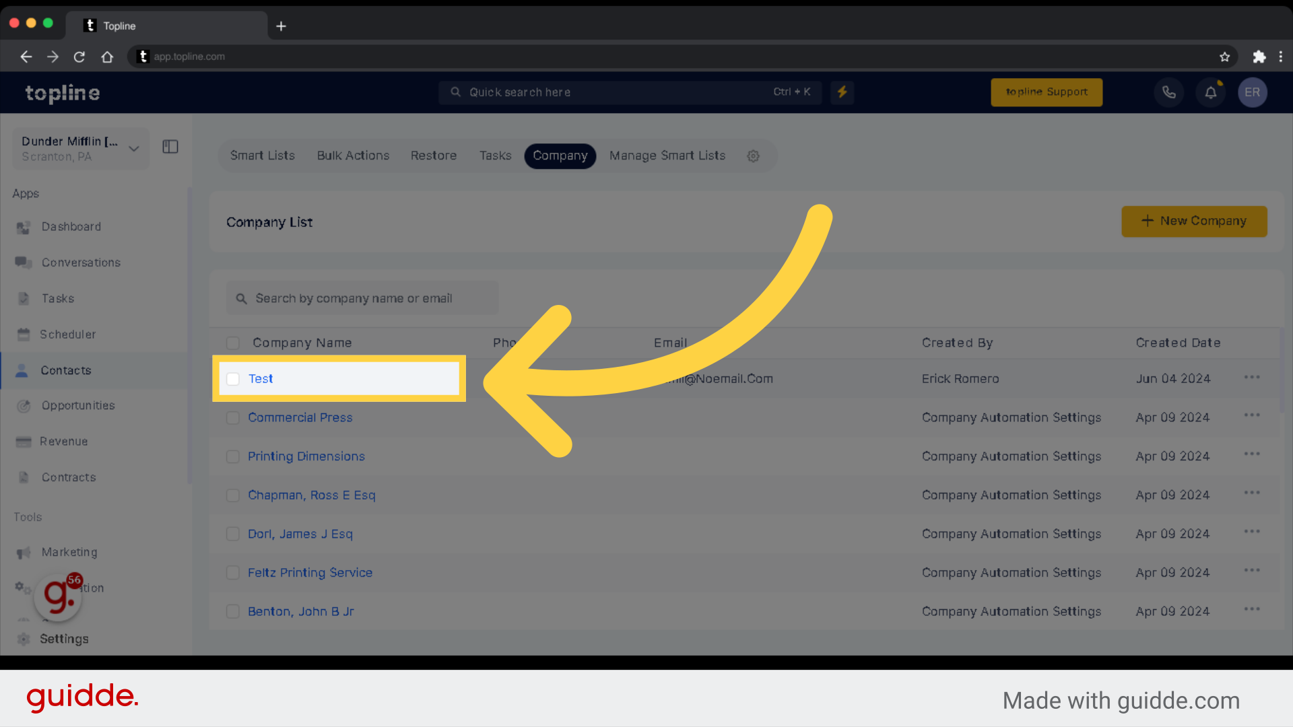Open the browser three-dot menu

(1281, 57)
